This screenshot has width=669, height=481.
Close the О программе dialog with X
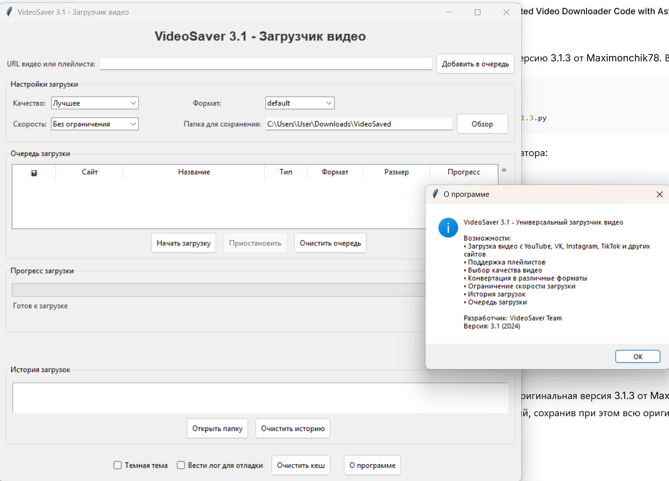(659, 194)
